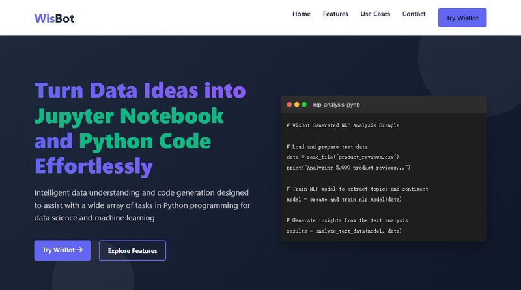Image resolution: width=521 pixels, height=290 pixels.
Task: Click the nlp_analysis.ipynb file name
Action: [x=336, y=105]
